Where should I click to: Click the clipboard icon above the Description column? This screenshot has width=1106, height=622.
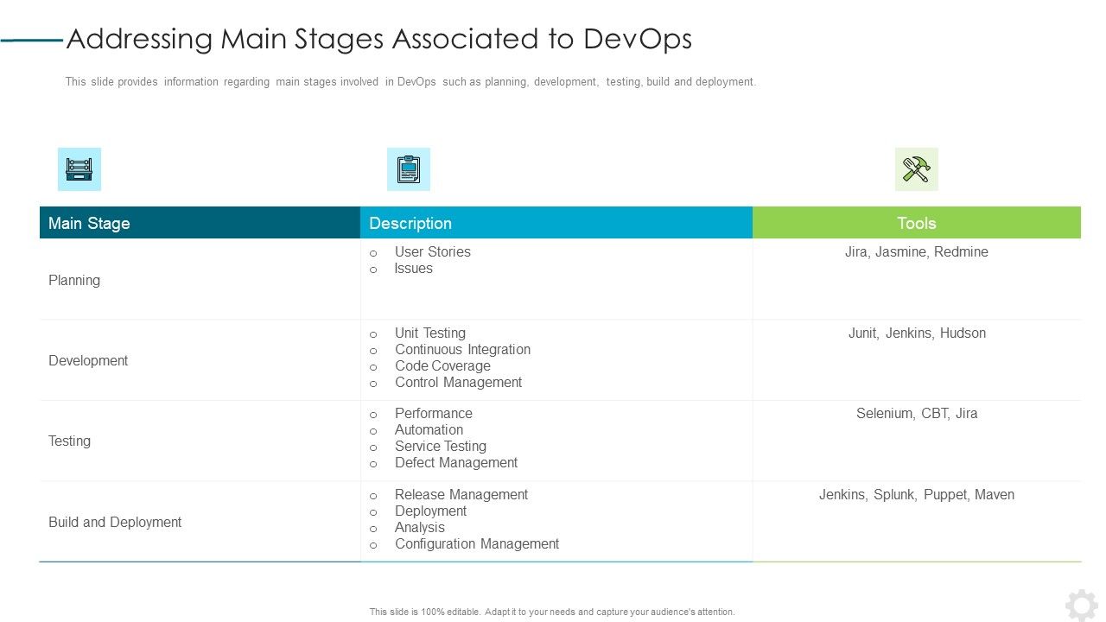408,169
